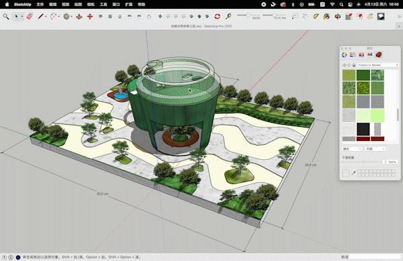Activate the Axes tool

305,16
